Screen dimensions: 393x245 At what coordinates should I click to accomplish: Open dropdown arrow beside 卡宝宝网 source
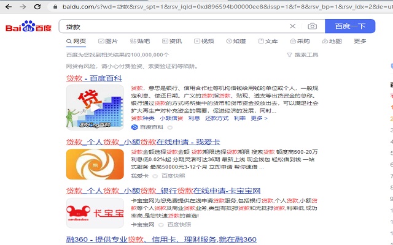pyautogui.click(x=161, y=225)
